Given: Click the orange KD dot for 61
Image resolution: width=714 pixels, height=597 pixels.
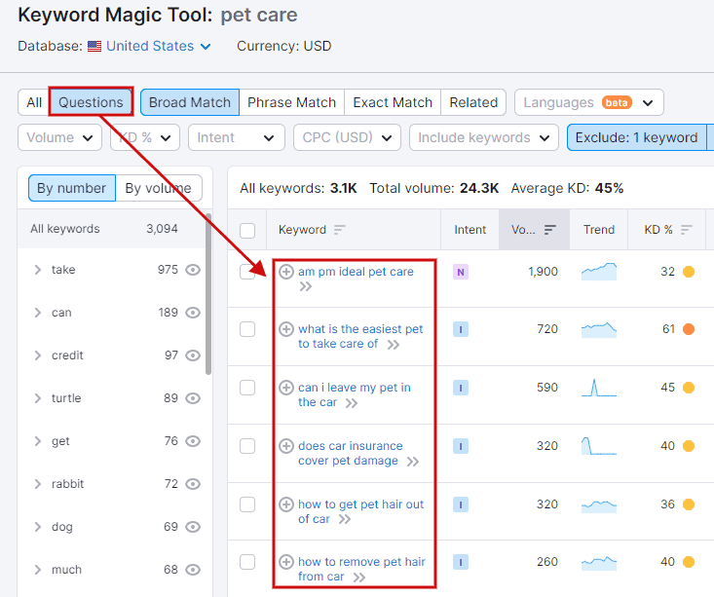Looking at the screenshot, I should click(x=689, y=329).
